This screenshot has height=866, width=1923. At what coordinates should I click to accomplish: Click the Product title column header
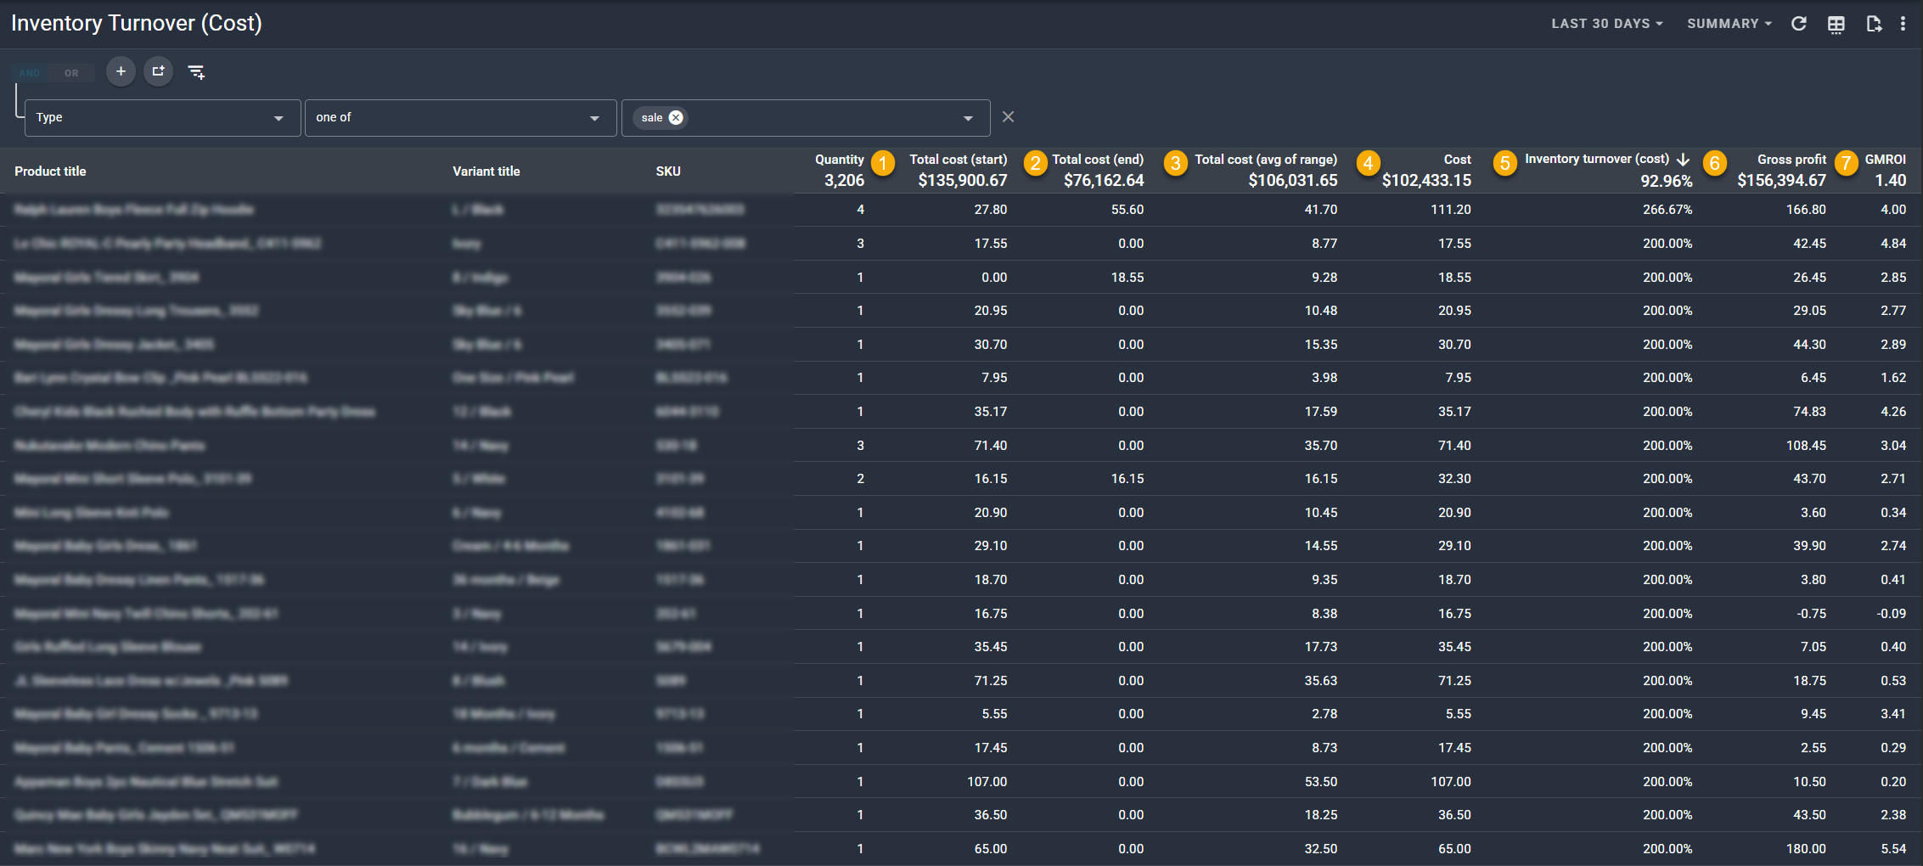50,172
